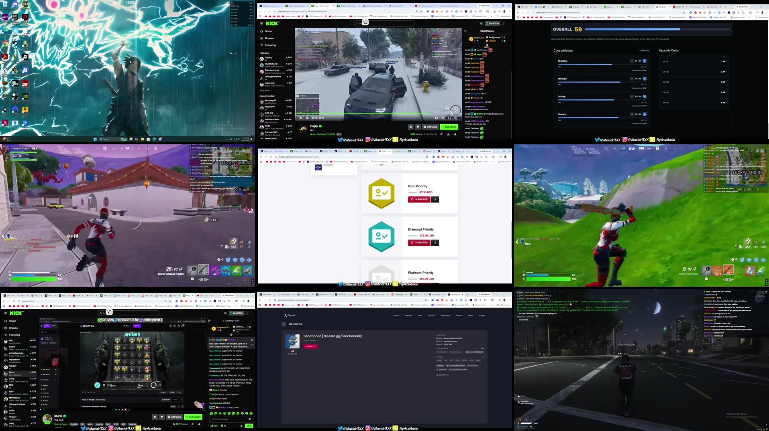Increase Shooting attribute with plus button
The height and width of the screenshot is (431, 769).
click(645, 61)
